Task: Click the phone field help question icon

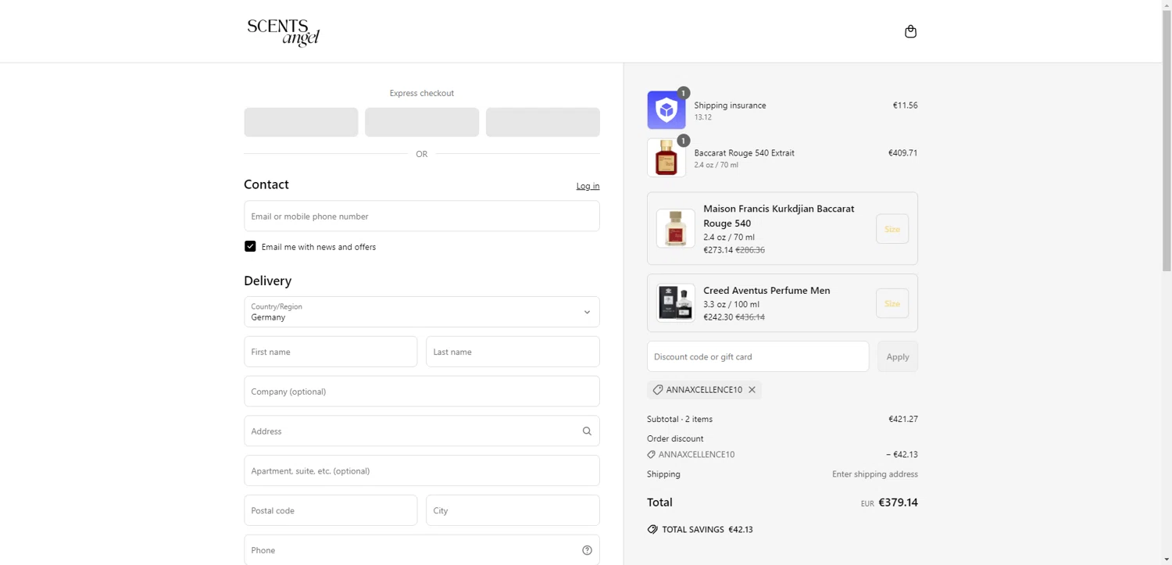Action: click(x=587, y=550)
